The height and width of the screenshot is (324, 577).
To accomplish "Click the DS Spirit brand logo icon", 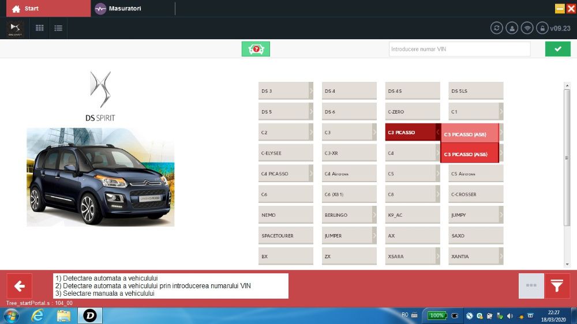I will tap(15, 28).
